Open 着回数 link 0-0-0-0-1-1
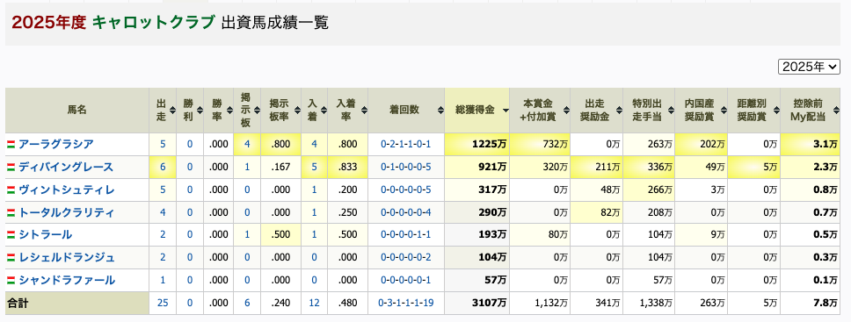The image size is (851, 322). 406,235
